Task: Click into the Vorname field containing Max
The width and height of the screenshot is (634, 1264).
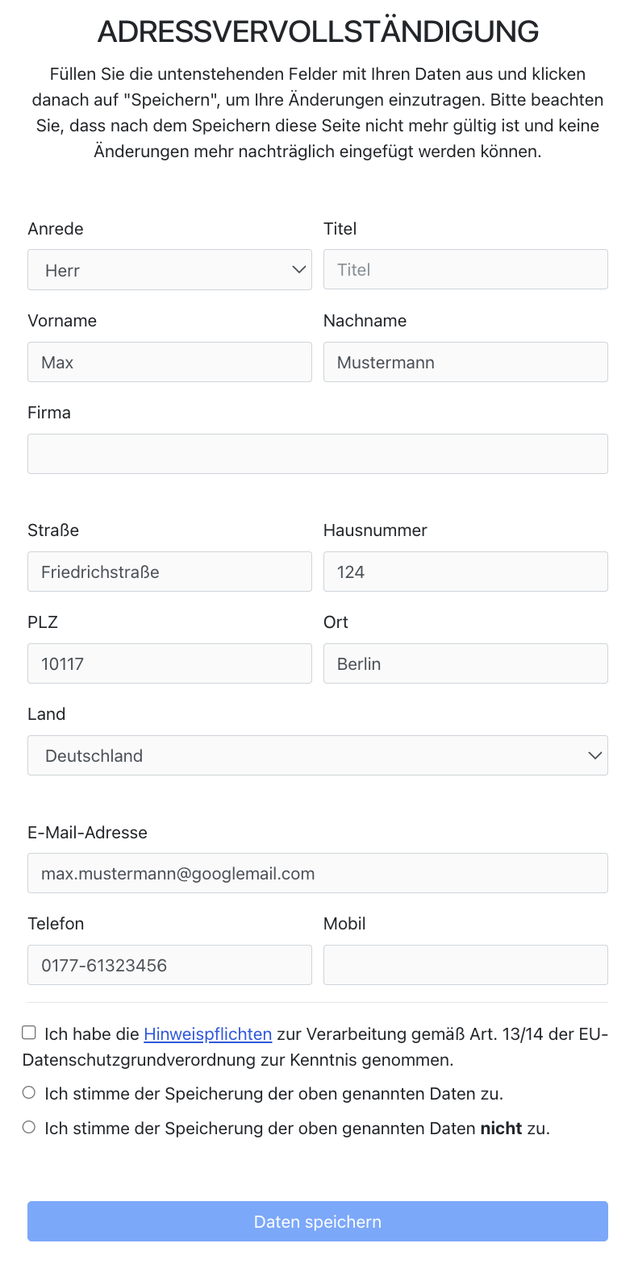Action: 169,362
